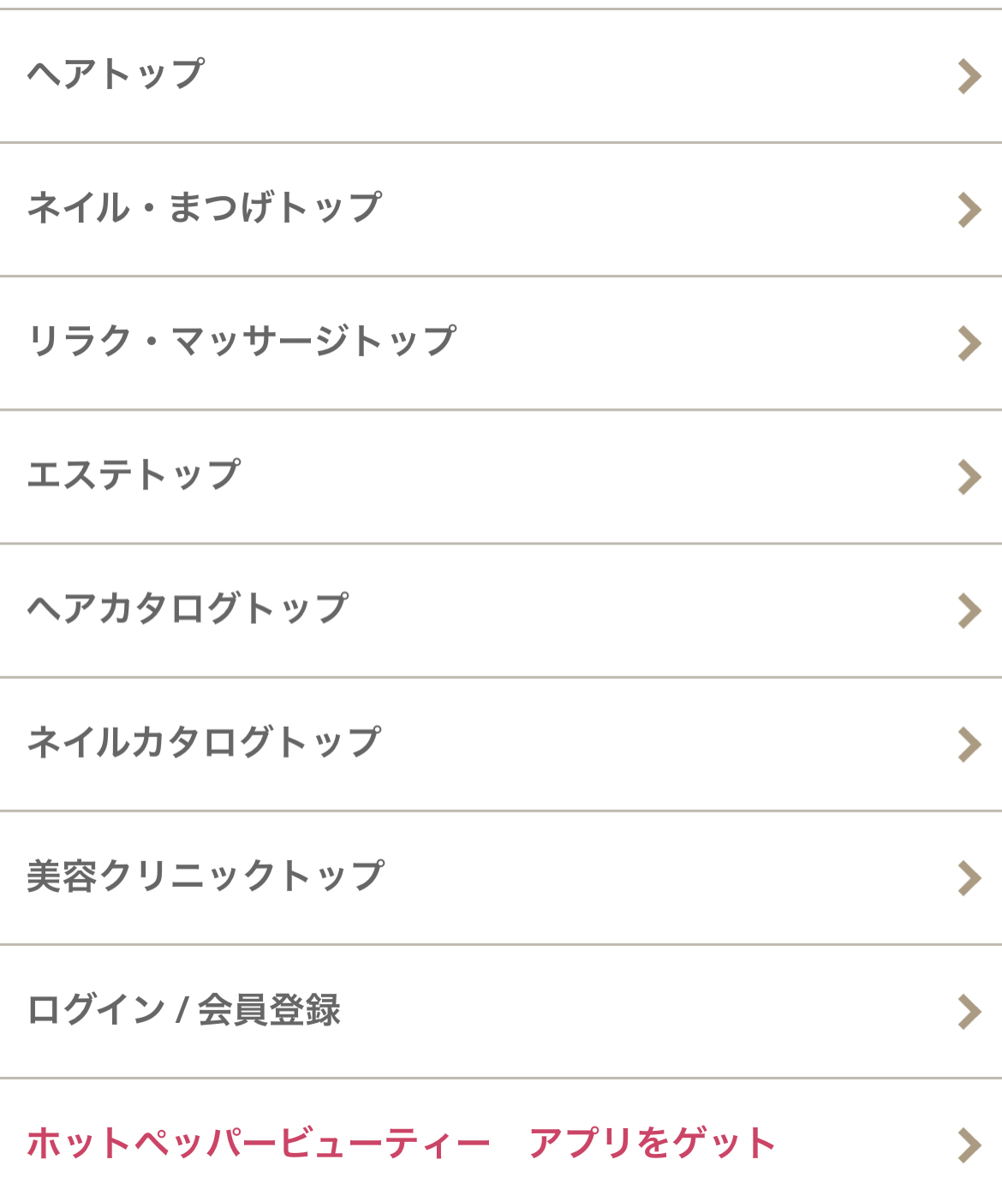
Task: Click the chevron on the pink アプリをゲット row
Action: pyautogui.click(x=969, y=1144)
